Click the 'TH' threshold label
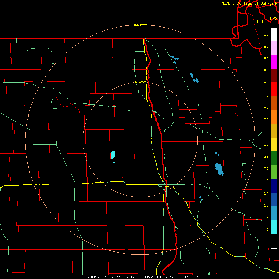The height and width of the screenshot is (279, 279). coord(266,242)
